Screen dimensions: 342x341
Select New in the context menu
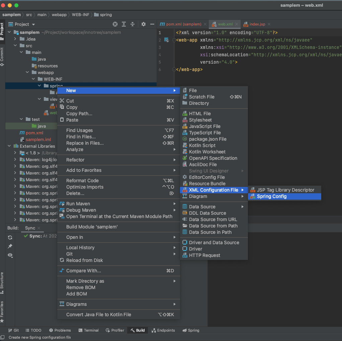click(x=118, y=90)
